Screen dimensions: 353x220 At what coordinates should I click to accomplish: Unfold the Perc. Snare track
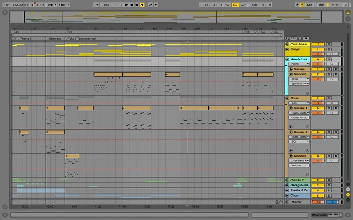[287, 44]
